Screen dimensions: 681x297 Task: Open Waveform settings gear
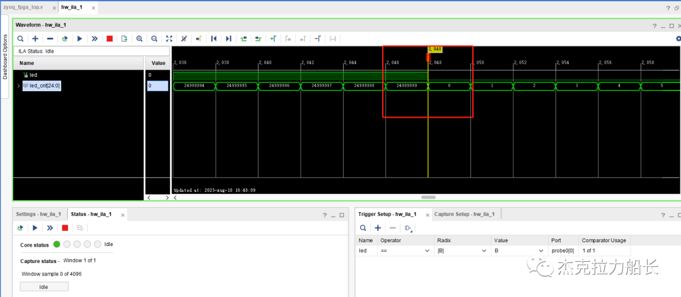click(678, 38)
